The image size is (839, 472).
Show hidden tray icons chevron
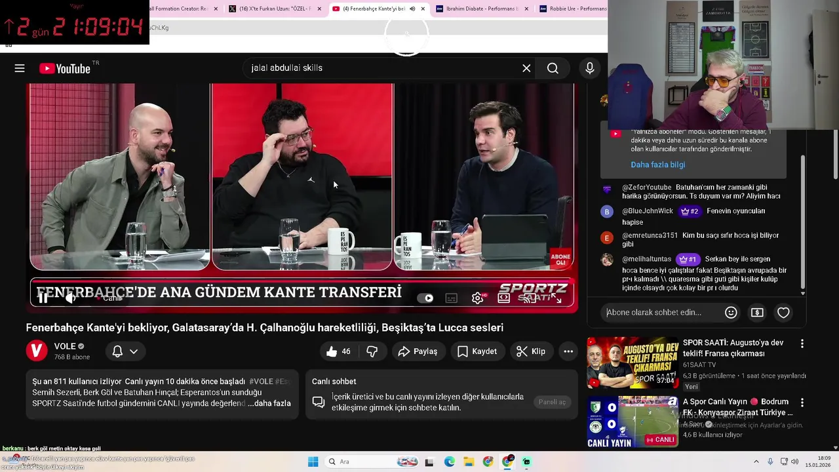tap(756, 462)
